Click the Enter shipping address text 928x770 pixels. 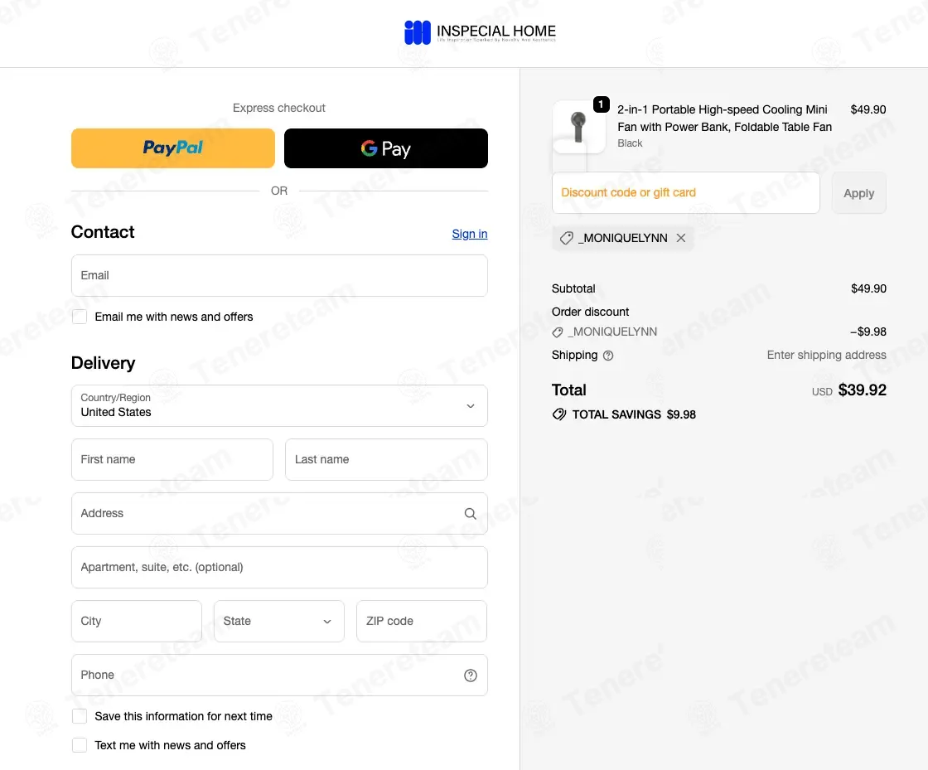826,355
